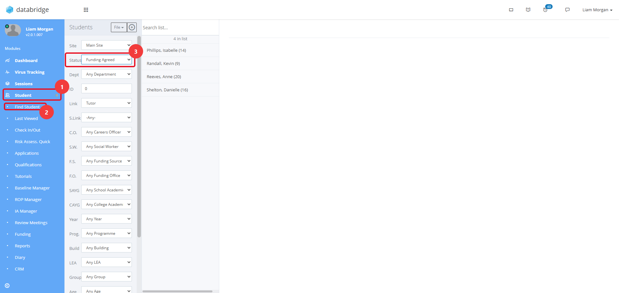Collapse sidebar with the arrow circle icon
This screenshot has height=293, width=619.
[7, 286]
